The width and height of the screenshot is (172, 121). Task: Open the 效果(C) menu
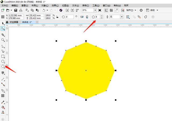pos(55,5)
